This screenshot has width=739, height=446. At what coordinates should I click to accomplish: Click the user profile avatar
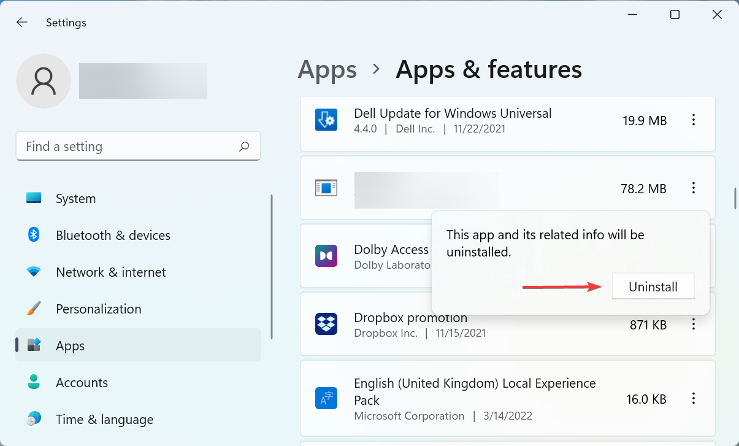coord(43,80)
